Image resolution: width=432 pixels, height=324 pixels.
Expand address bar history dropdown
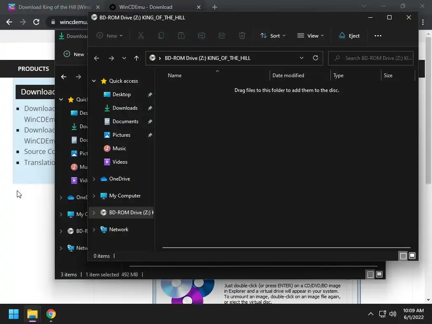pyautogui.click(x=301, y=58)
